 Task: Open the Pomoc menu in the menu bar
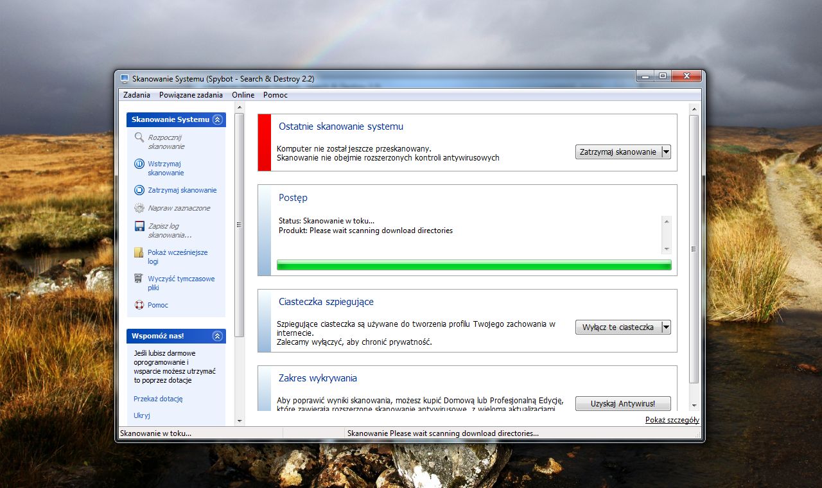click(x=275, y=95)
